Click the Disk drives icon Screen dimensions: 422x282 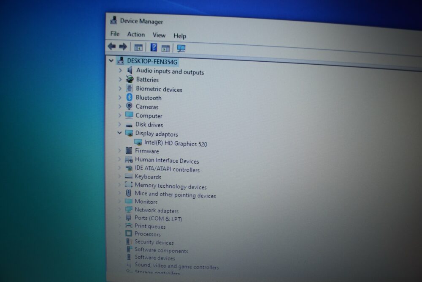pyautogui.click(x=129, y=125)
